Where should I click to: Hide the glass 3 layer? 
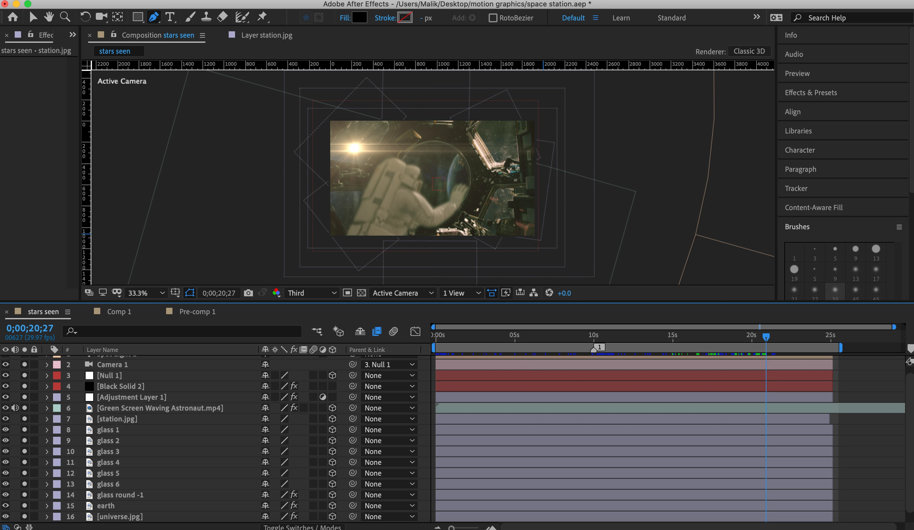tap(5, 451)
